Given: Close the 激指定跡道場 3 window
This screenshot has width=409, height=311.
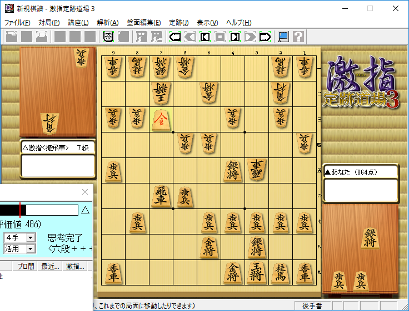Looking at the screenshot, I should pos(396,8).
